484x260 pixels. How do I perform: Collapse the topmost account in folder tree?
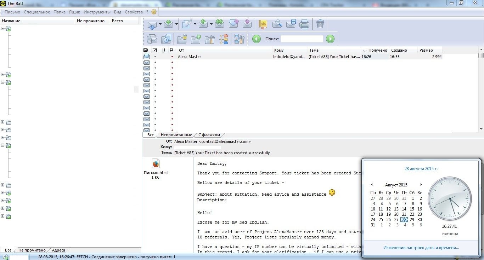click(3, 29)
